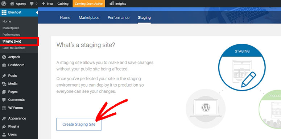Click Back to Bluehost link

tap(14, 48)
